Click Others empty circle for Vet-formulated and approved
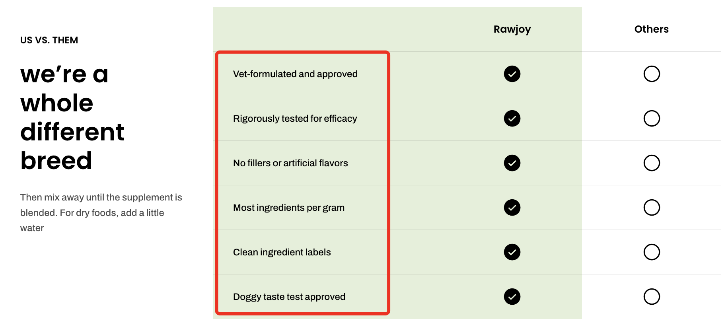 click(652, 74)
